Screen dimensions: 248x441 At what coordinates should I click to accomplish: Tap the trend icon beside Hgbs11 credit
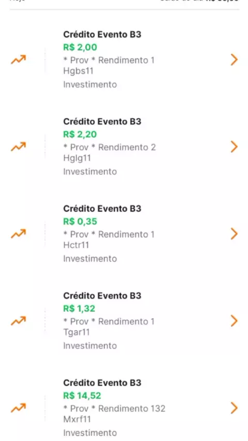point(18,59)
